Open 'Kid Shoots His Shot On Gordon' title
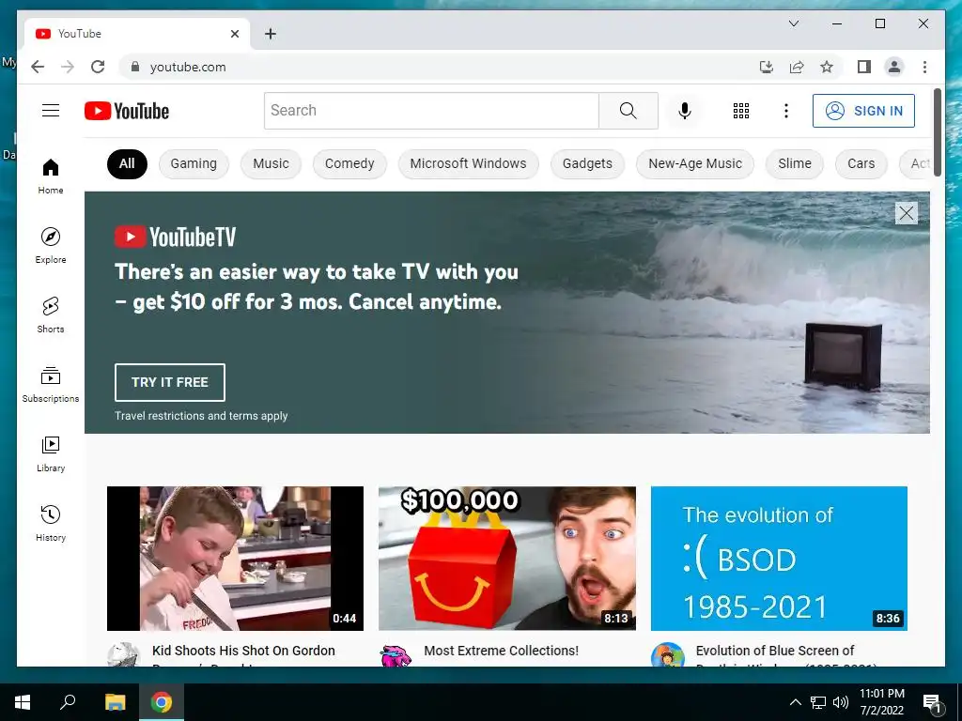 (243, 651)
